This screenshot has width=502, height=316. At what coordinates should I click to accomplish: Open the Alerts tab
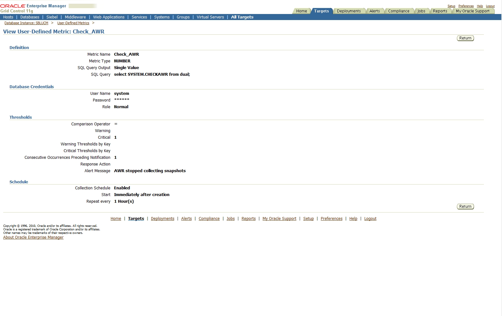[375, 11]
